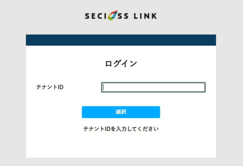Click the SECIOSS LINK logo
Viewport: 243px width, 166px height.
click(x=121, y=16)
